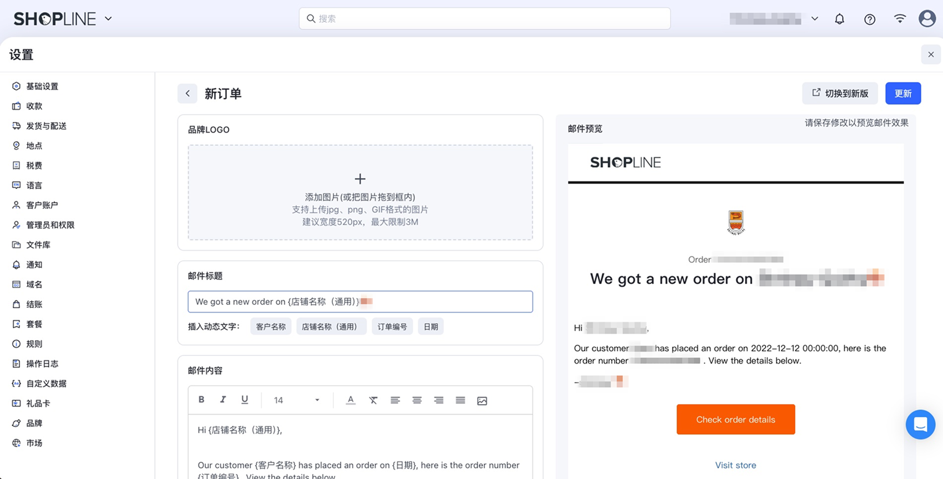Toggle bold formatting in email editor

201,400
